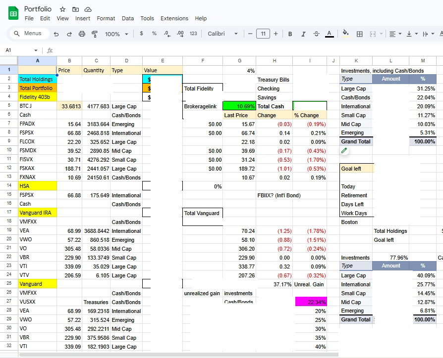Click the move to folder icon
The image size is (443, 358).
[75, 9]
